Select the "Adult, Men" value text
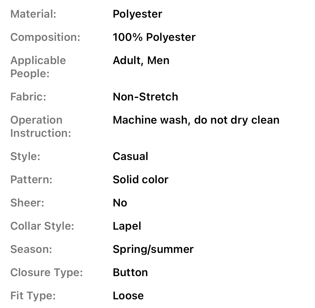This screenshot has height=308, width=315. coord(141,60)
